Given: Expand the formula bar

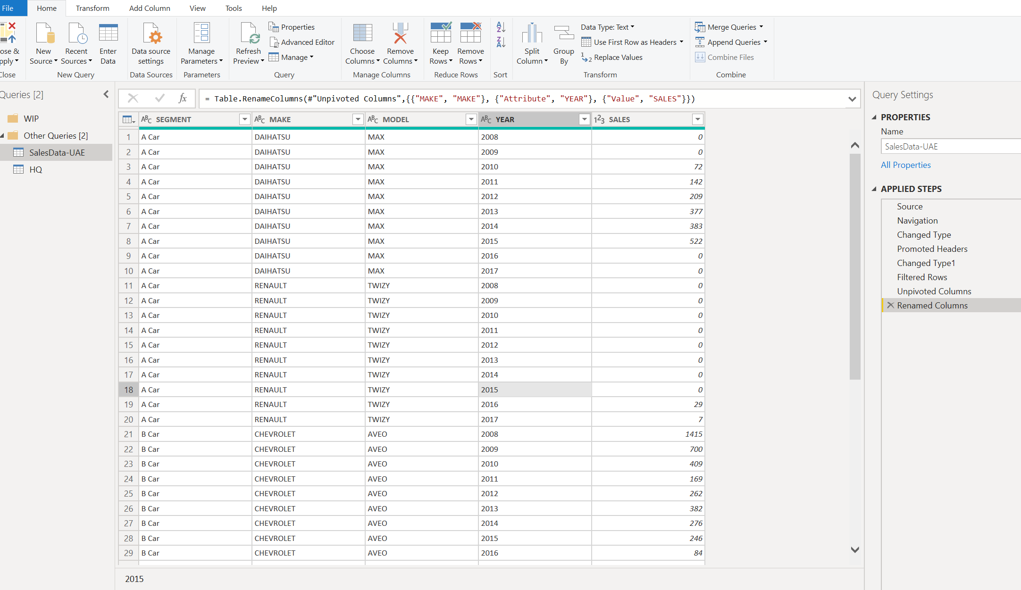Looking at the screenshot, I should point(852,99).
